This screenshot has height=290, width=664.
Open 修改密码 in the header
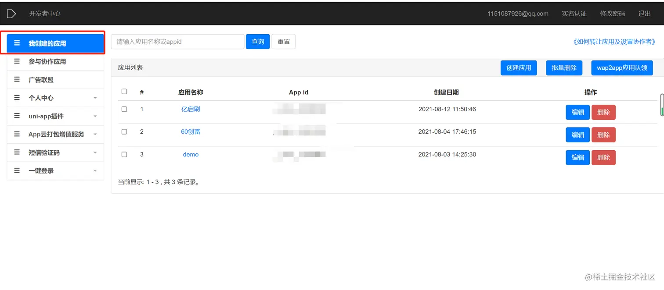tap(612, 14)
